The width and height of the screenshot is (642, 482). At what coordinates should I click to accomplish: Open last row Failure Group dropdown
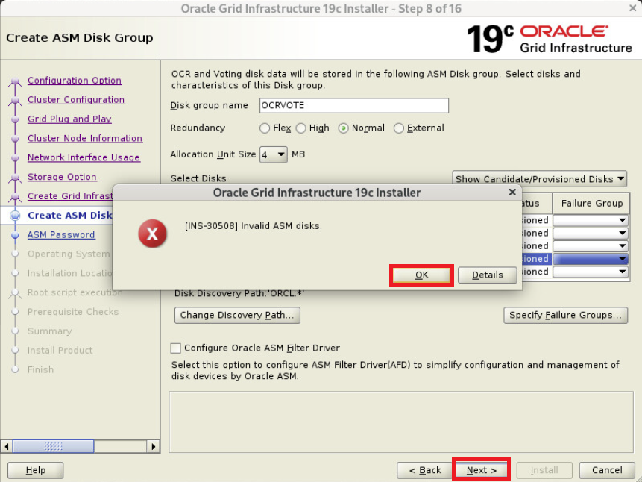pos(591,272)
